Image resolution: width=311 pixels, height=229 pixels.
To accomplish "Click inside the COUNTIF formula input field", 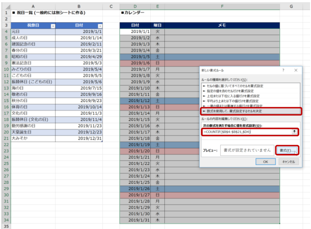I will coord(244,132).
